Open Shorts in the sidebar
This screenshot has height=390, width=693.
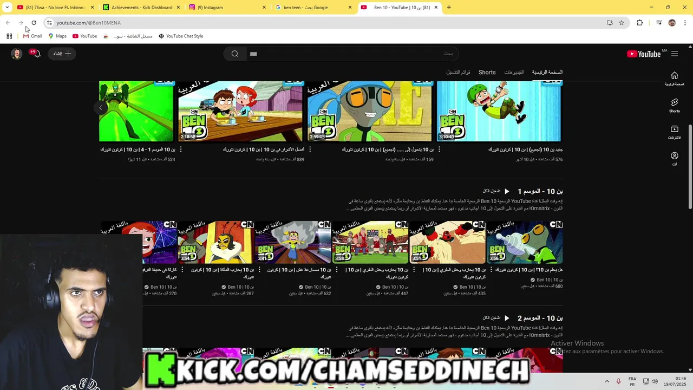[x=675, y=105]
